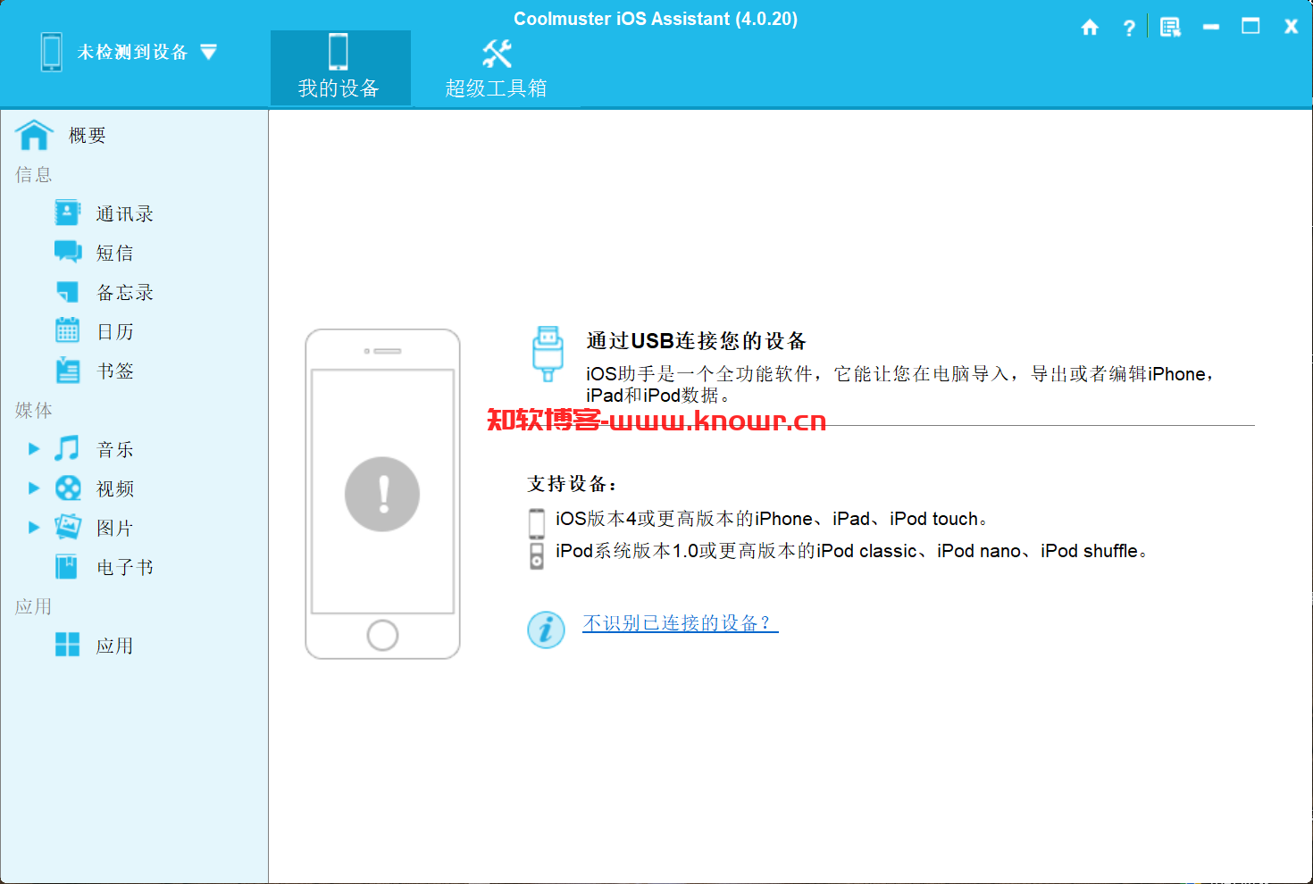The image size is (1313, 884).
Task: Switch to the 超级工具箱 tab
Action: tap(496, 68)
